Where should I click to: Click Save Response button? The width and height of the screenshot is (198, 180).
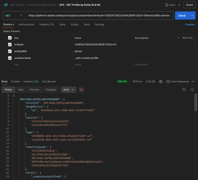point(178,82)
